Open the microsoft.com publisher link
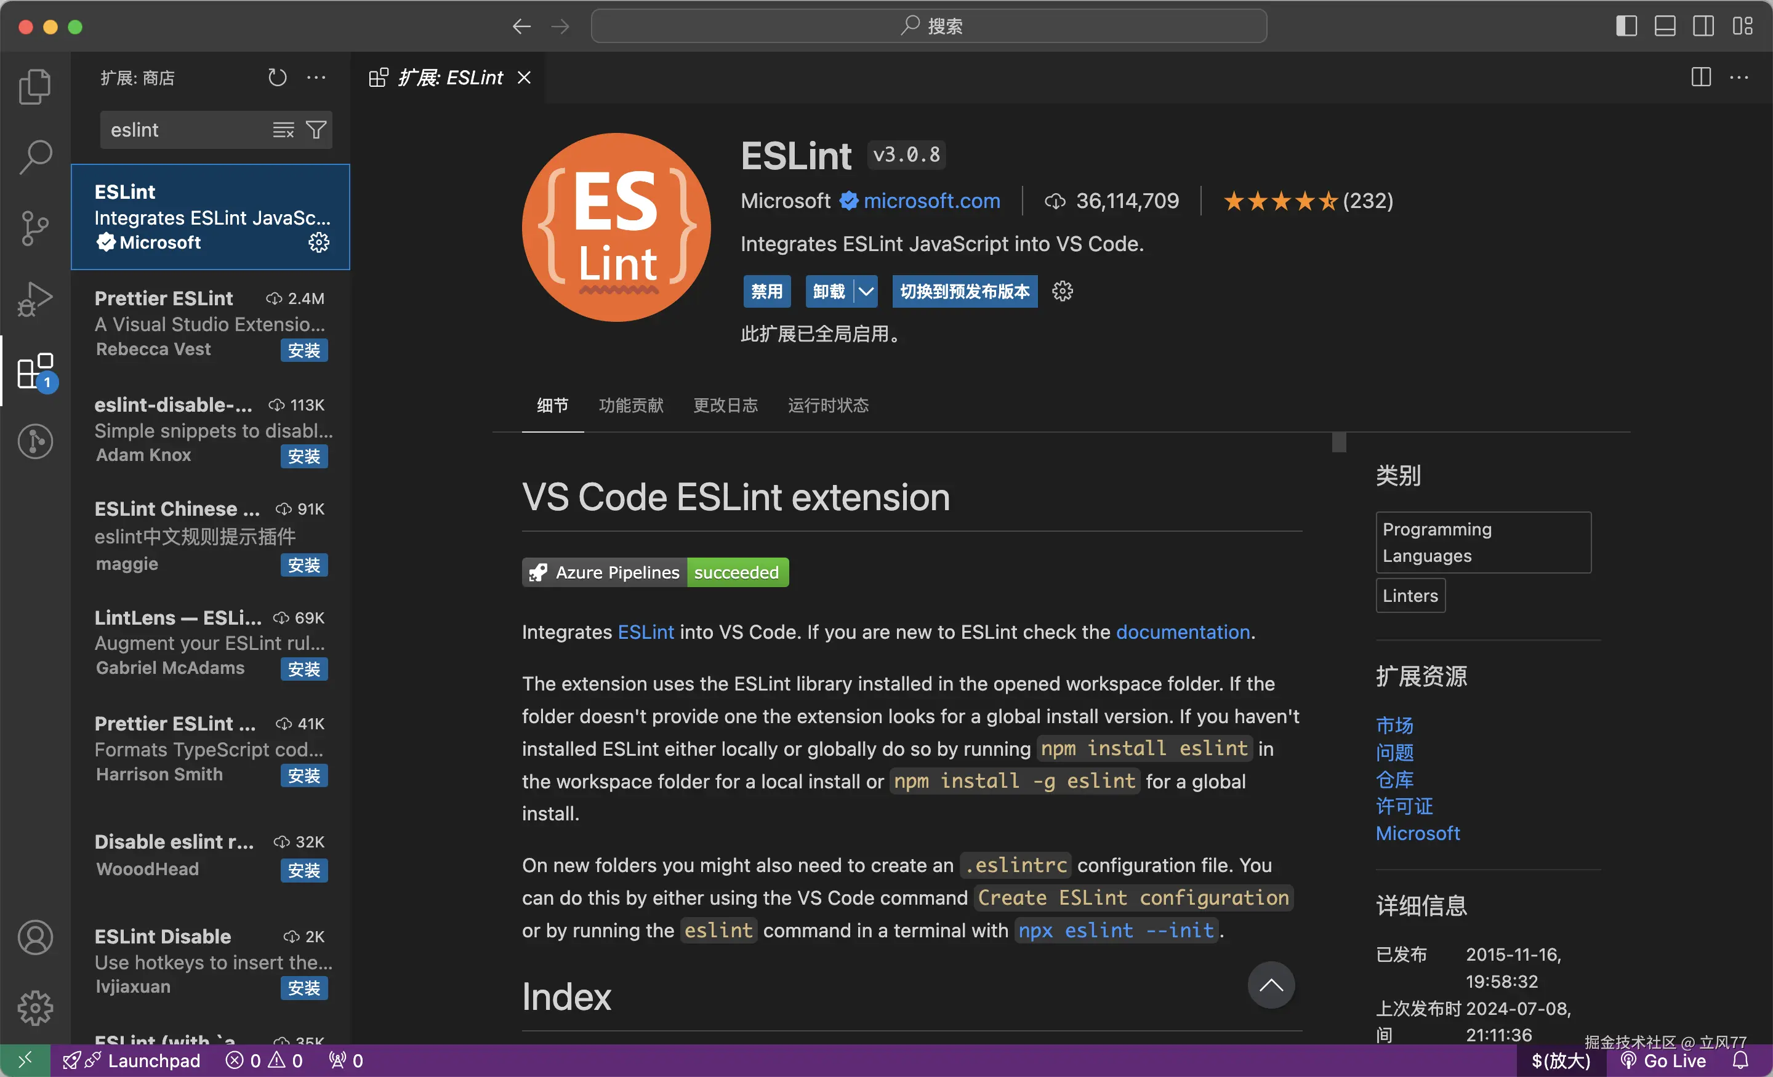Image resolution: width=1773 pixels, height=1077 pixels. (x=931, y=201)
